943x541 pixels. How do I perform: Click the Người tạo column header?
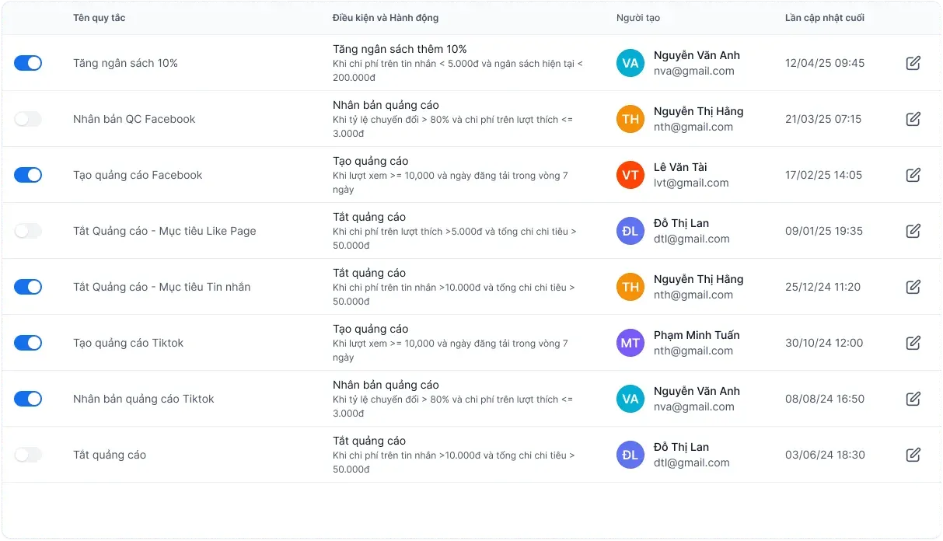point(637,18)
